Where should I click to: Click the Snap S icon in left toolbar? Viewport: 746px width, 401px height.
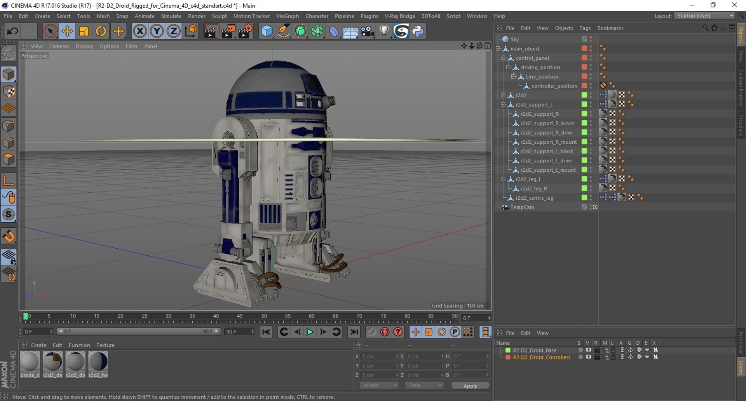click(x=9, y=214)
